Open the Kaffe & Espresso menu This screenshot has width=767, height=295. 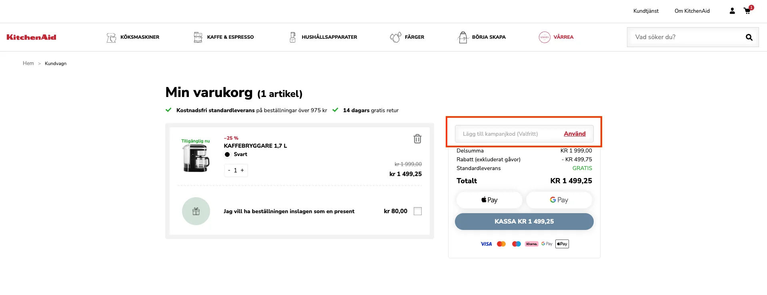point(230,37)
